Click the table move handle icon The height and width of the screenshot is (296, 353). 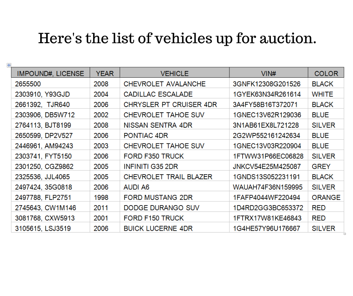pyautogui.click(x=9, y=65)
